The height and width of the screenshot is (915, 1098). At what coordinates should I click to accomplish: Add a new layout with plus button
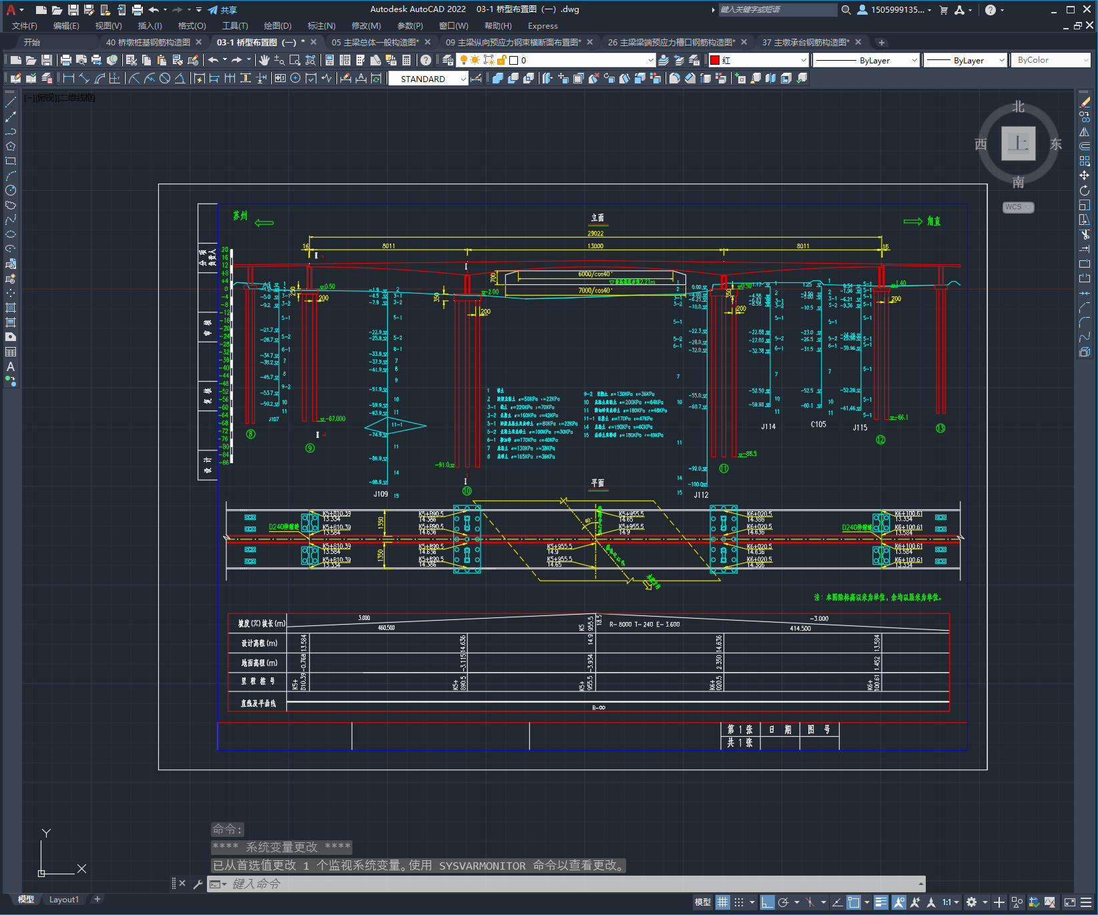97,900
